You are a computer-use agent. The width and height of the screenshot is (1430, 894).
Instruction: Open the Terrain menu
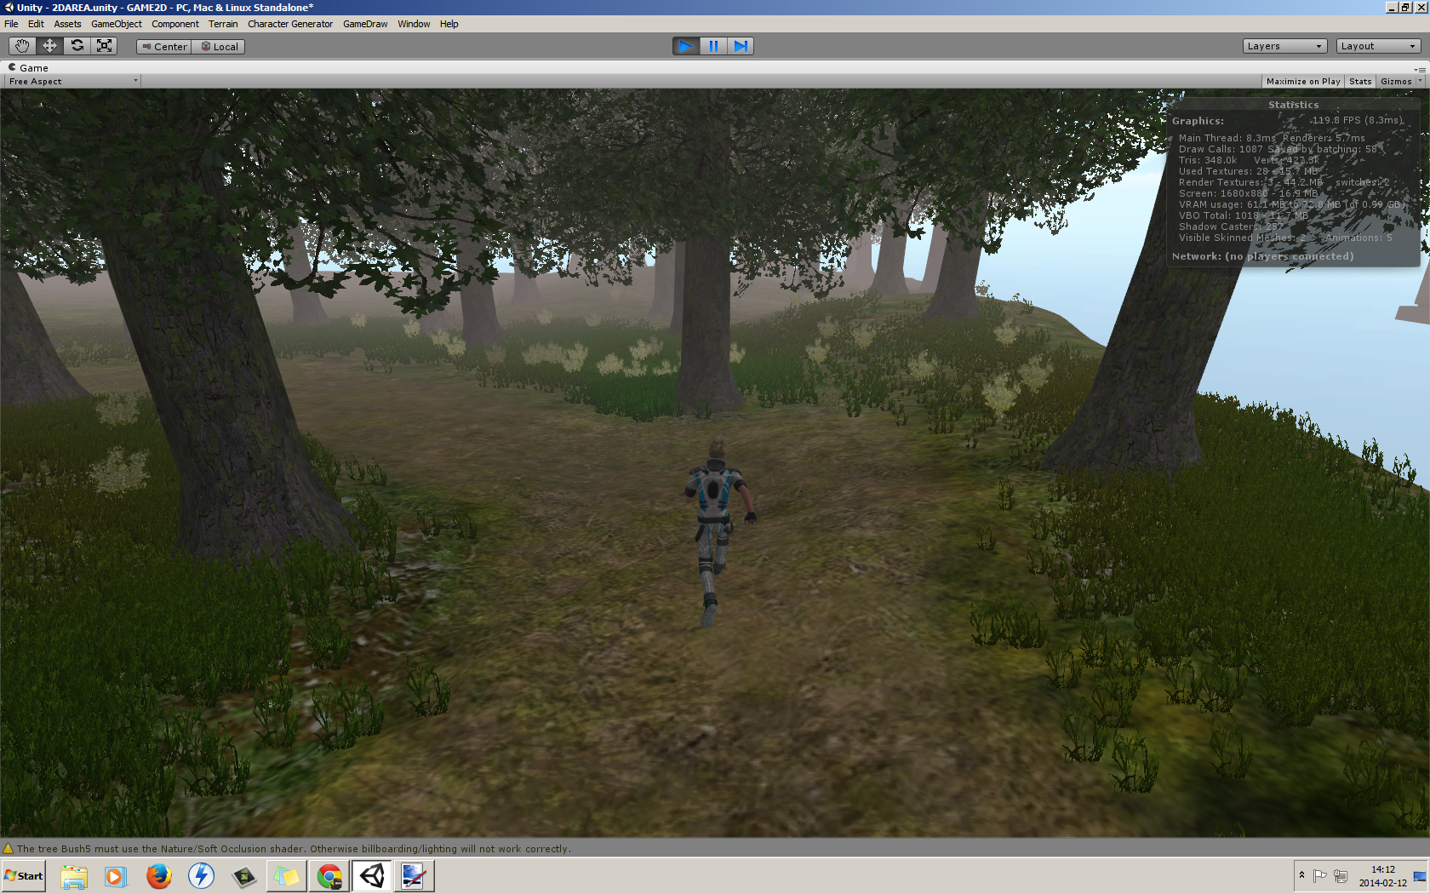coord(223,24)
